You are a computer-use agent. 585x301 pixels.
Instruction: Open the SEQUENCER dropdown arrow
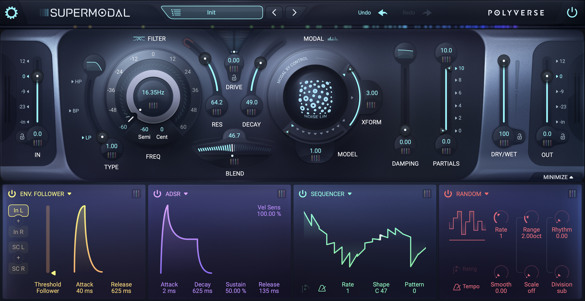pos(350,194)
